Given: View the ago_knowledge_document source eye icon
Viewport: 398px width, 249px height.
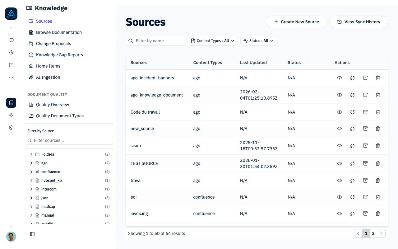Looking at the screenshot, I should 340,95.
